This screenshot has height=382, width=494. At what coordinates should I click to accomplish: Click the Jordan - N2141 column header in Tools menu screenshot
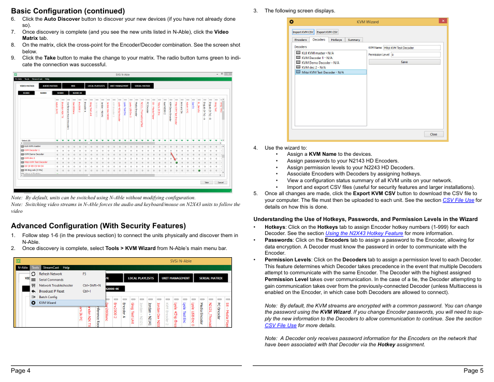[x=150, y=314]
